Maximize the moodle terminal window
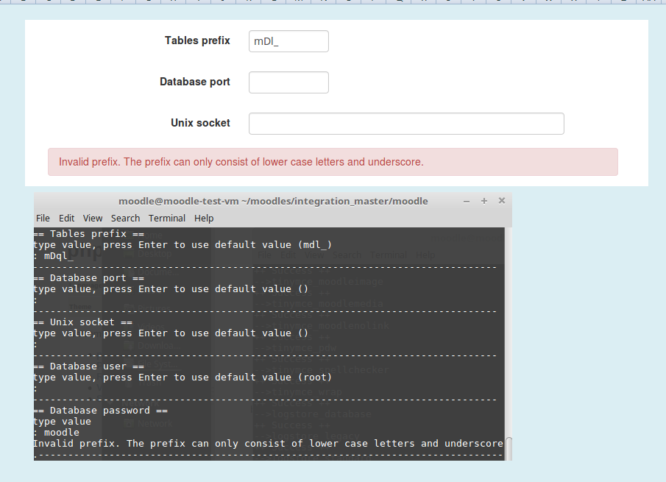The image size is (666, 482). click(x=483, y=201)
